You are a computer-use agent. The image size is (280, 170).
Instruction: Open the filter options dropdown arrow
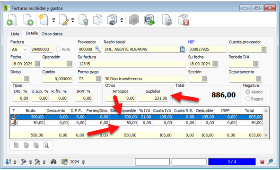click(x=31, y=162)
